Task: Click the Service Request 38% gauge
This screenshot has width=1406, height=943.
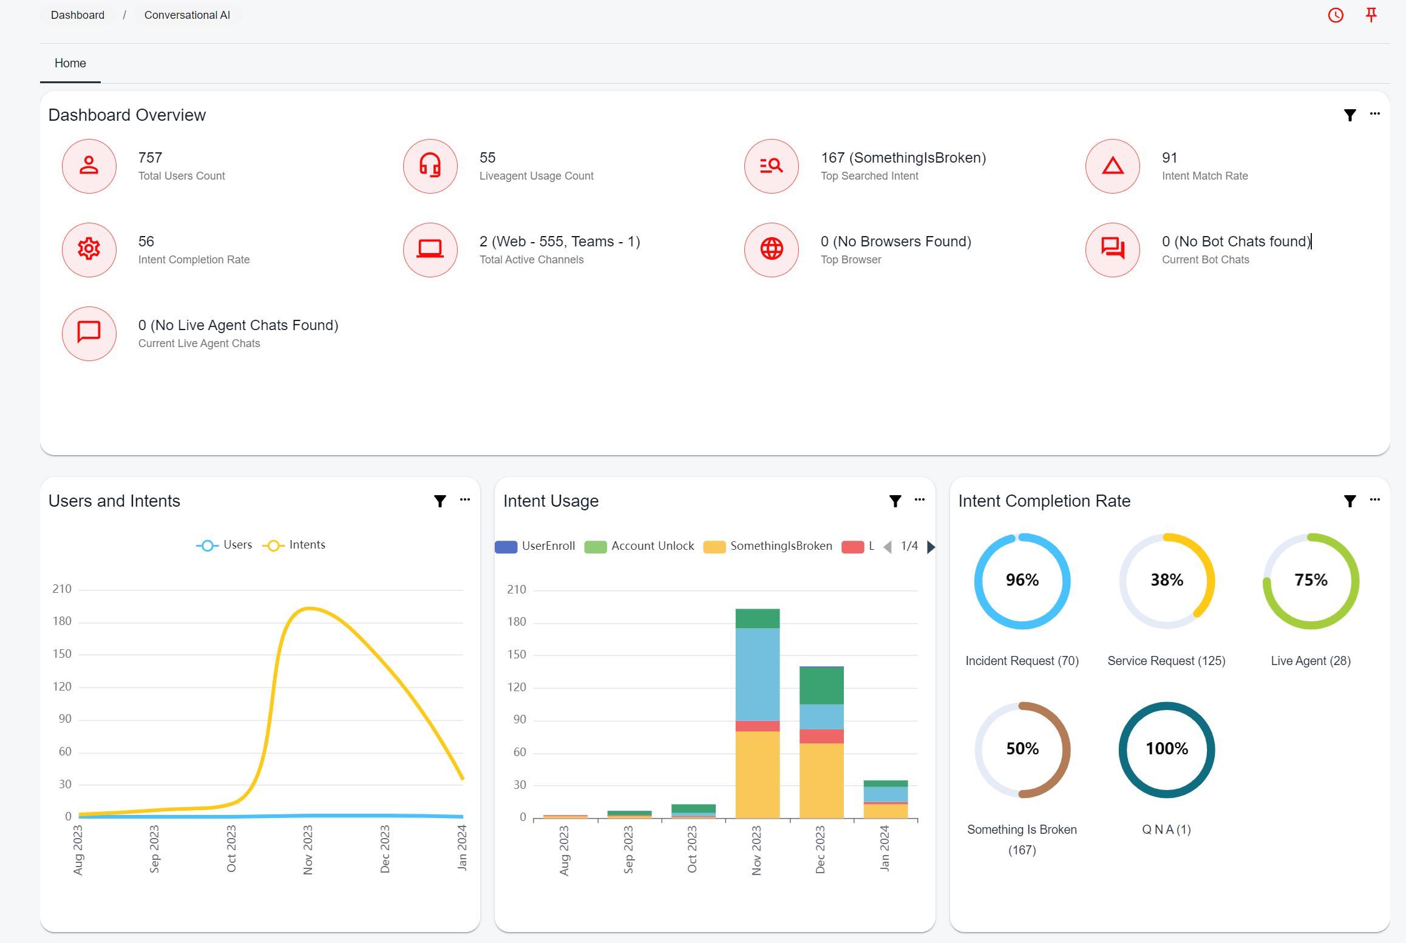Action: [x=1167, y=581]
